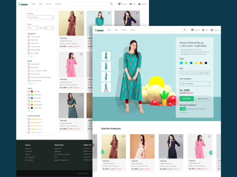Go to Women menu on product page
This screenshot has height=177, width=237.
coord(124,30)
